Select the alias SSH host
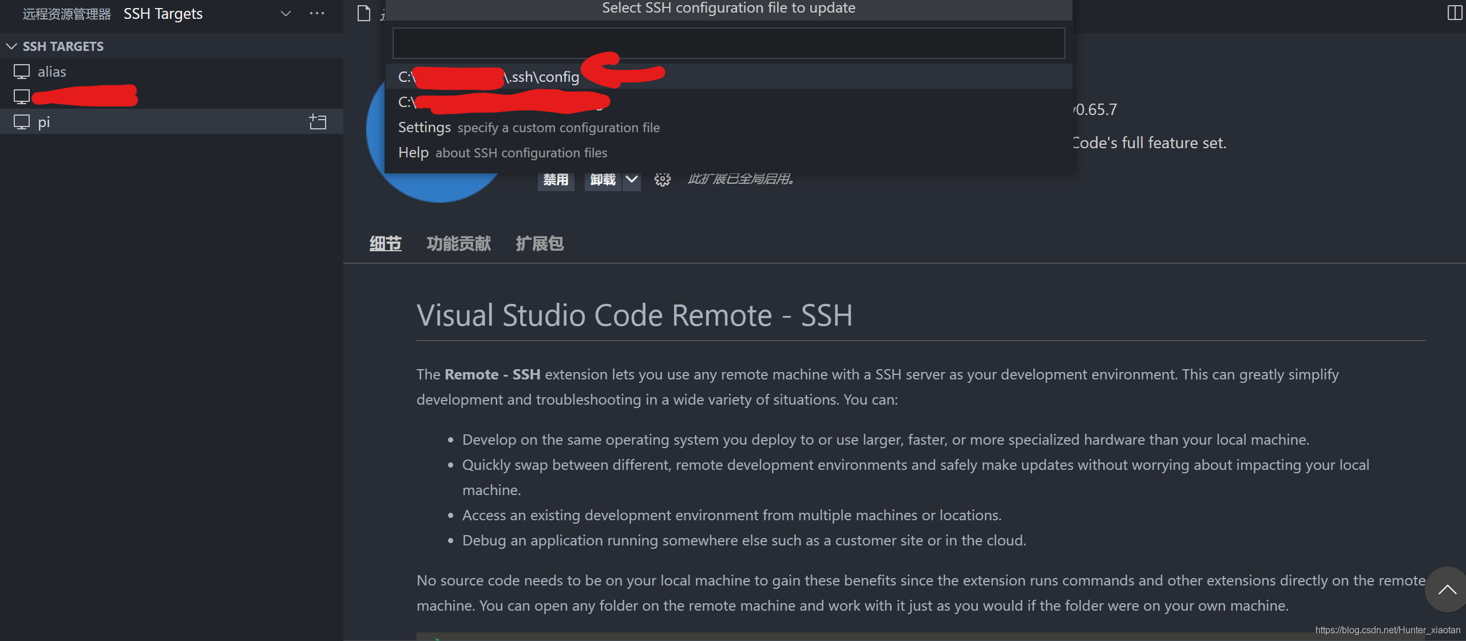 coord(172,72)
